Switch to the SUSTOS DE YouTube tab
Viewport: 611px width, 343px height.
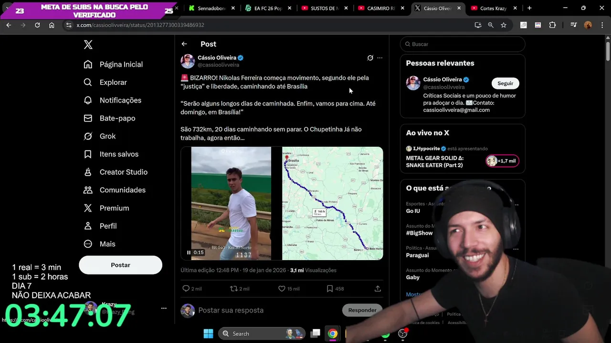tap(325, 8)
